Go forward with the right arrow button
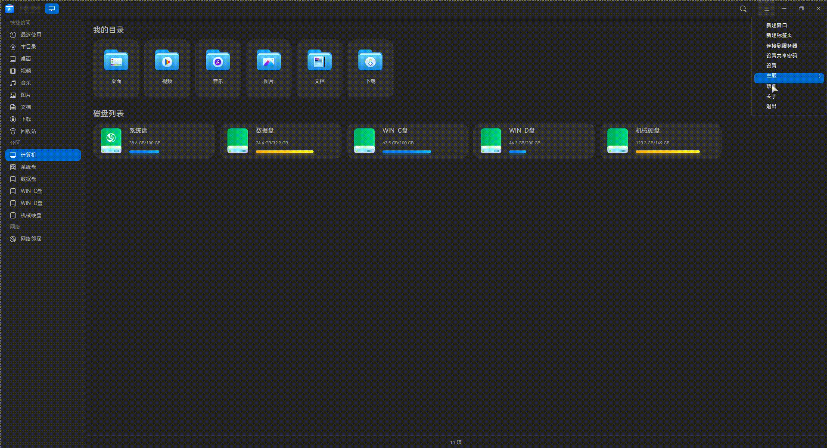Screen dimensions: 827x448 (x=36, y=9)
